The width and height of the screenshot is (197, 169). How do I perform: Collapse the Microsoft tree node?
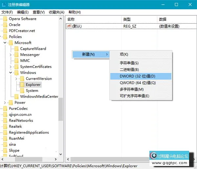click(x=5, y=42)
